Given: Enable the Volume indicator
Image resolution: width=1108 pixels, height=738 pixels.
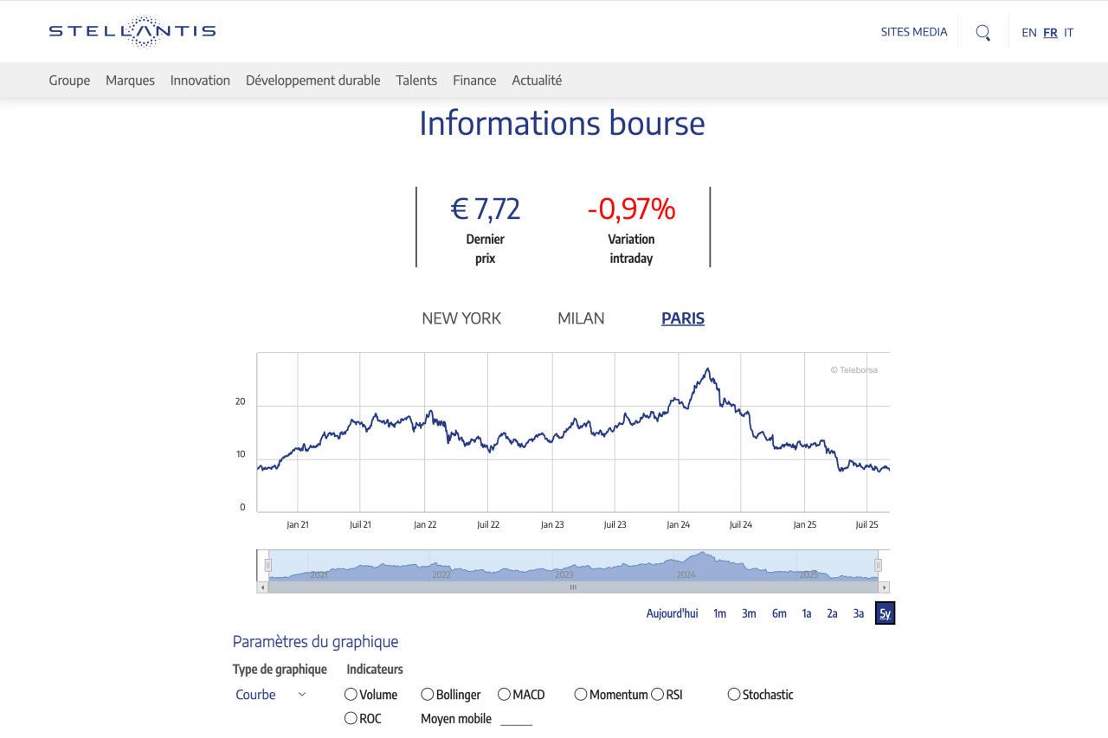Looking at the screenshot, I should pos(350,694).
